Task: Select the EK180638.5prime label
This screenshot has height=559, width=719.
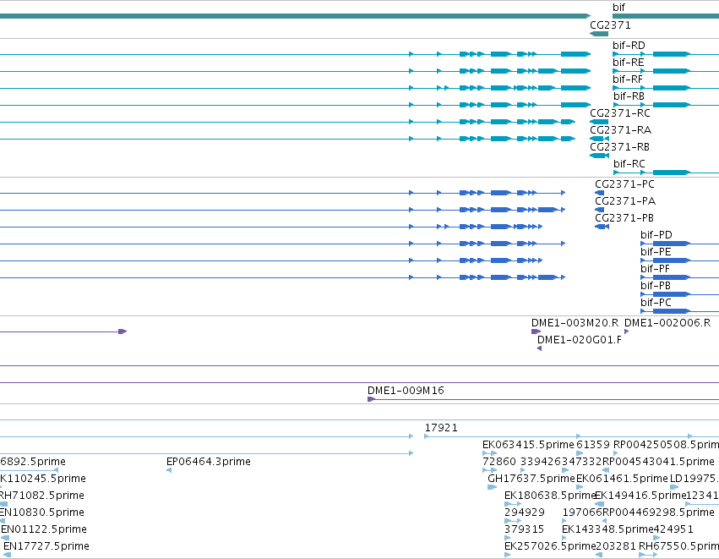Action: [549, 496]
